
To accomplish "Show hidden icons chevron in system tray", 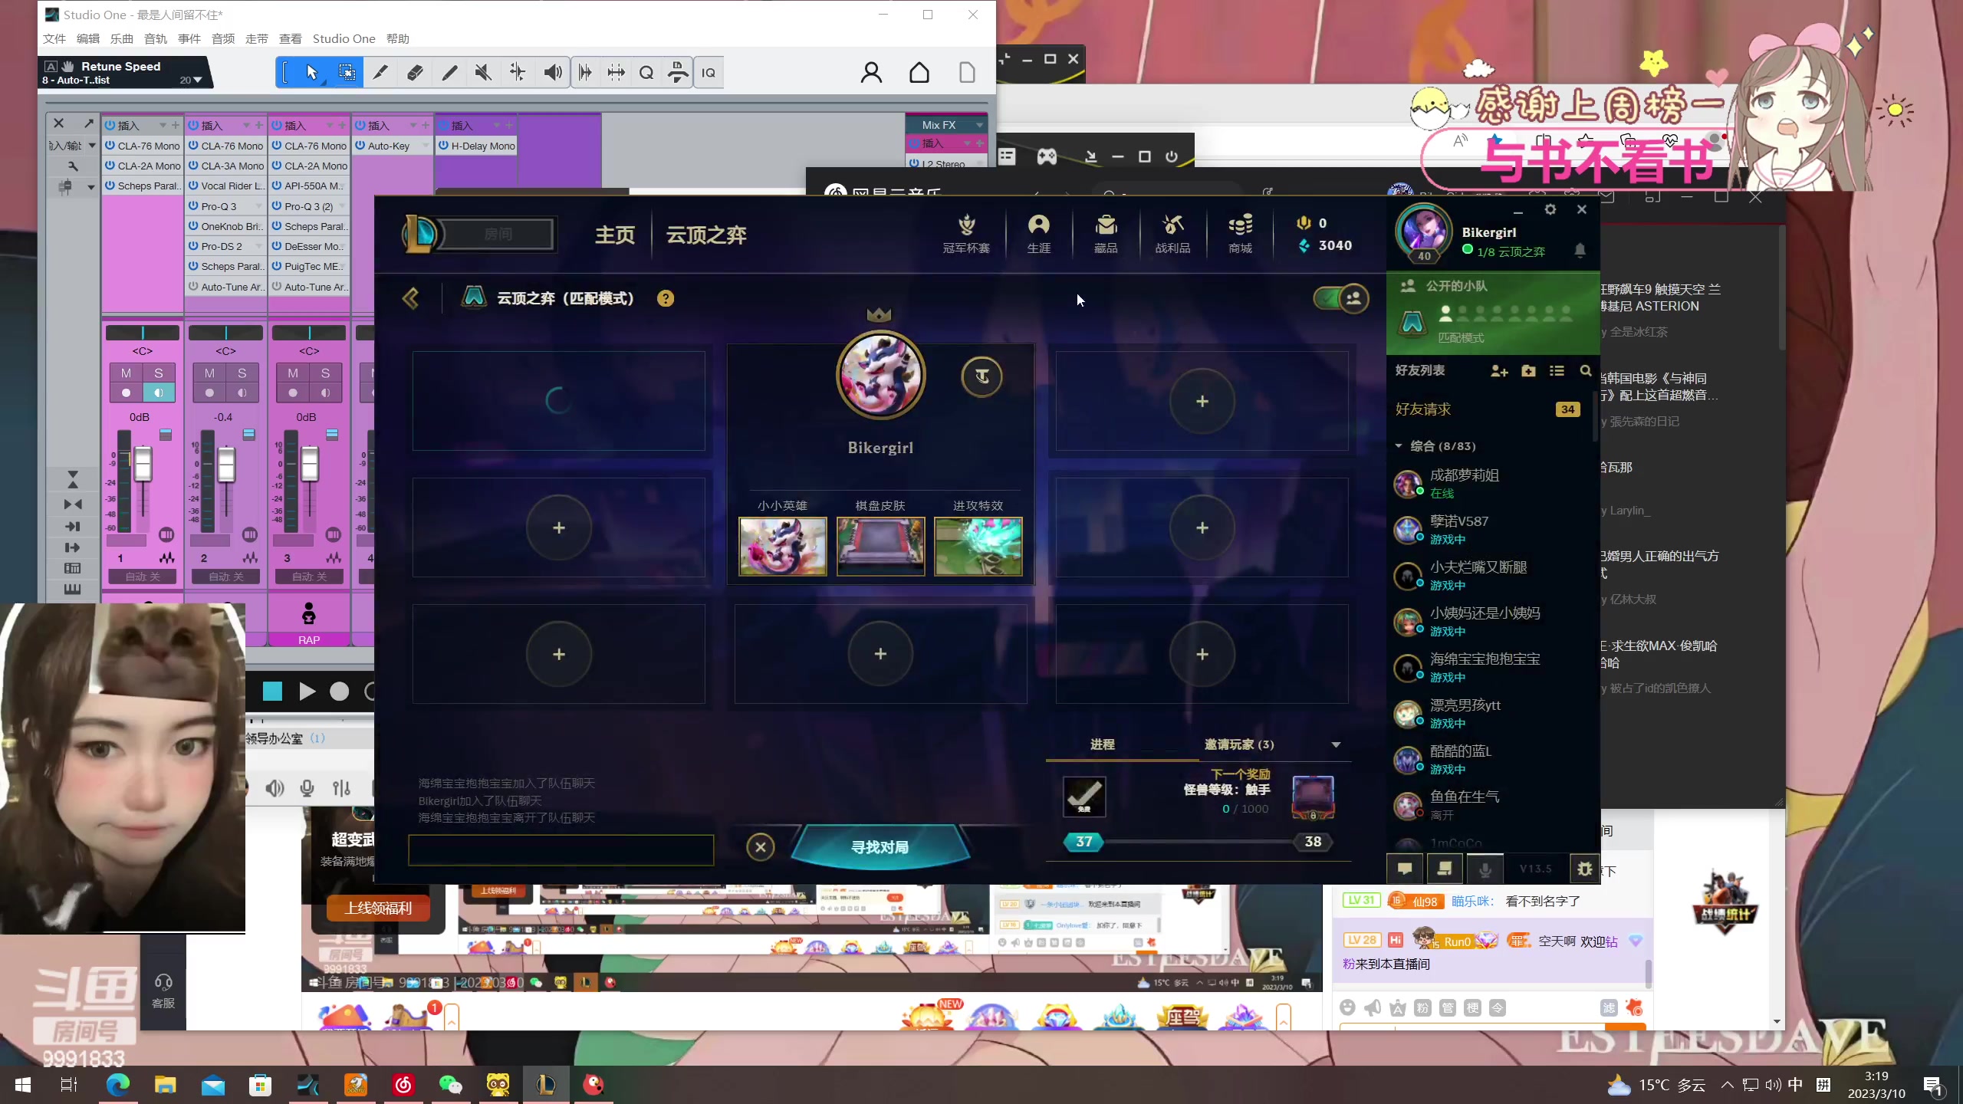I will pyautogui.click(x=1727, y=1085).
